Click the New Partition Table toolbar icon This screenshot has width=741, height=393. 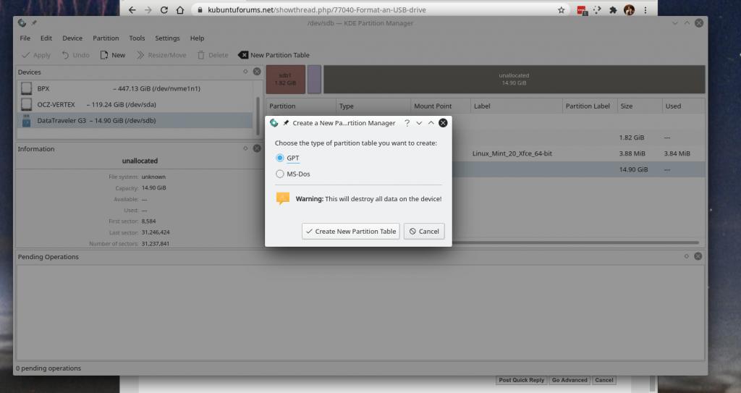[x=243, y=55]
